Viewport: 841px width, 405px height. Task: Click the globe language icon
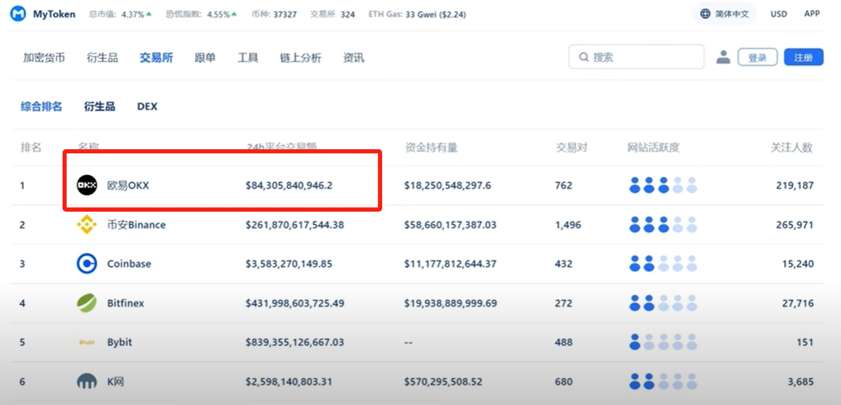[705, 14]
